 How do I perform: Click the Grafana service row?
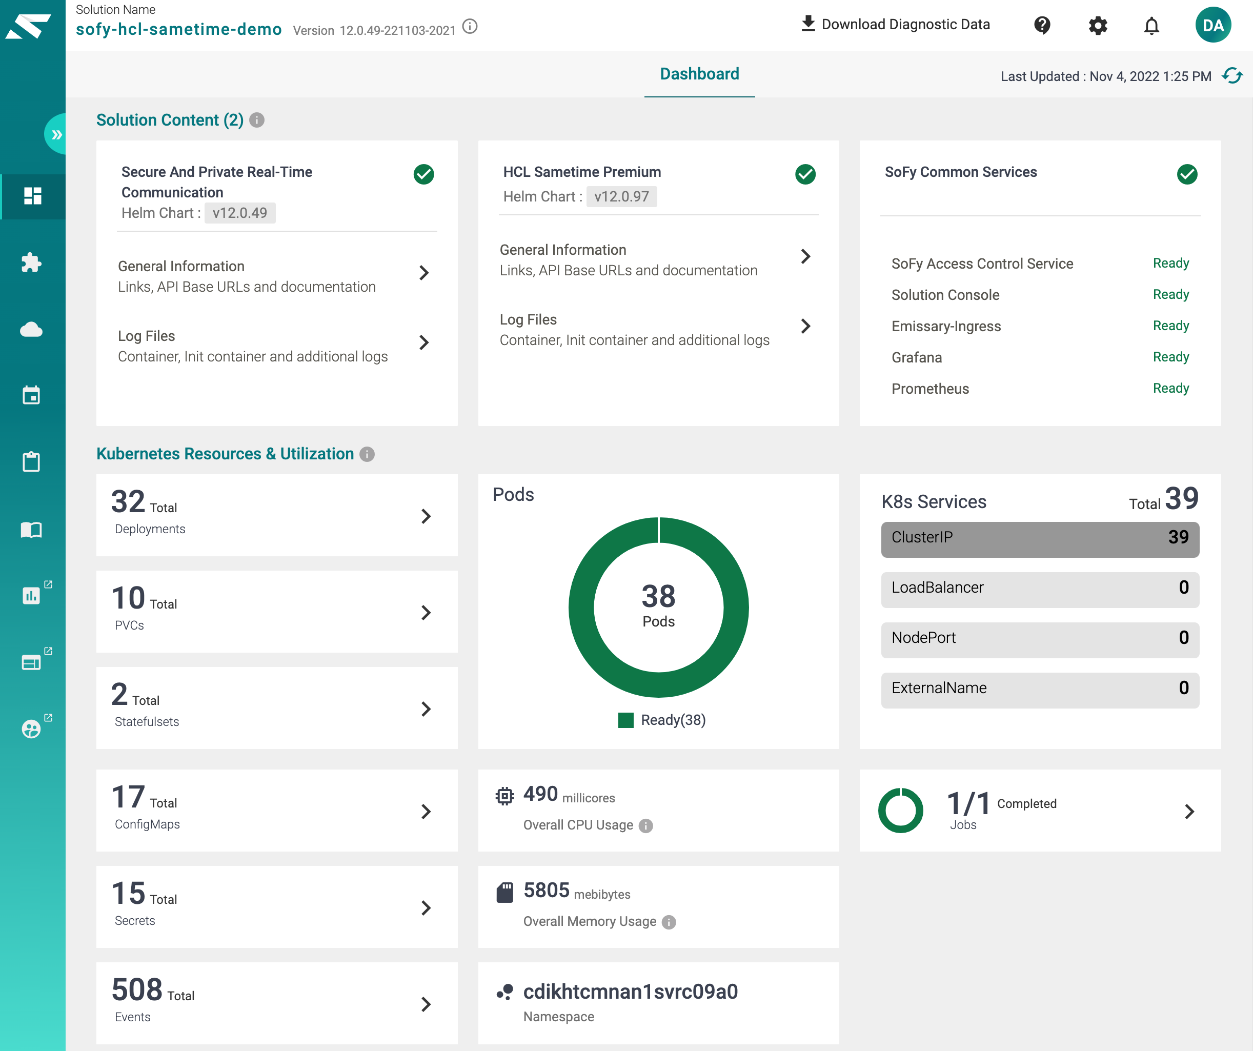pos(1040,357)
